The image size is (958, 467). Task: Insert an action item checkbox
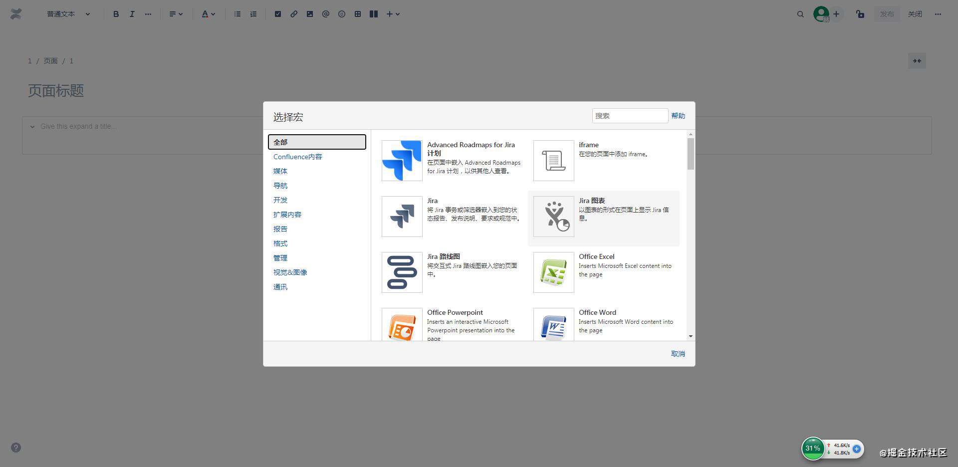(x=278, y=14)
